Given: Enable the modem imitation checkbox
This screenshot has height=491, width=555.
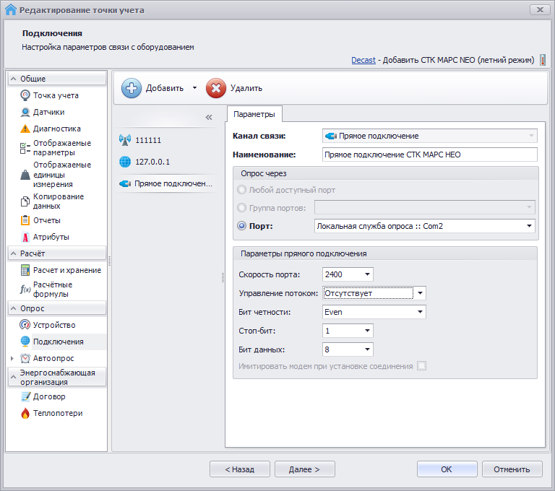Looking at the screenshot, I should tap(421, 366).
